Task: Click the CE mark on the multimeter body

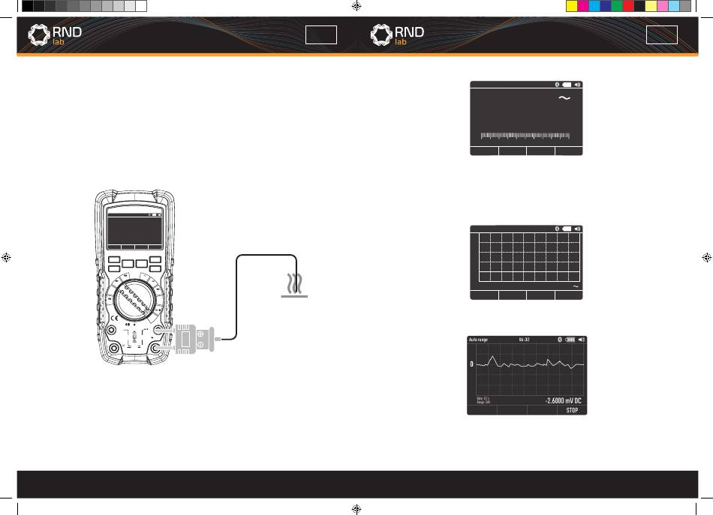Action: 115,318
